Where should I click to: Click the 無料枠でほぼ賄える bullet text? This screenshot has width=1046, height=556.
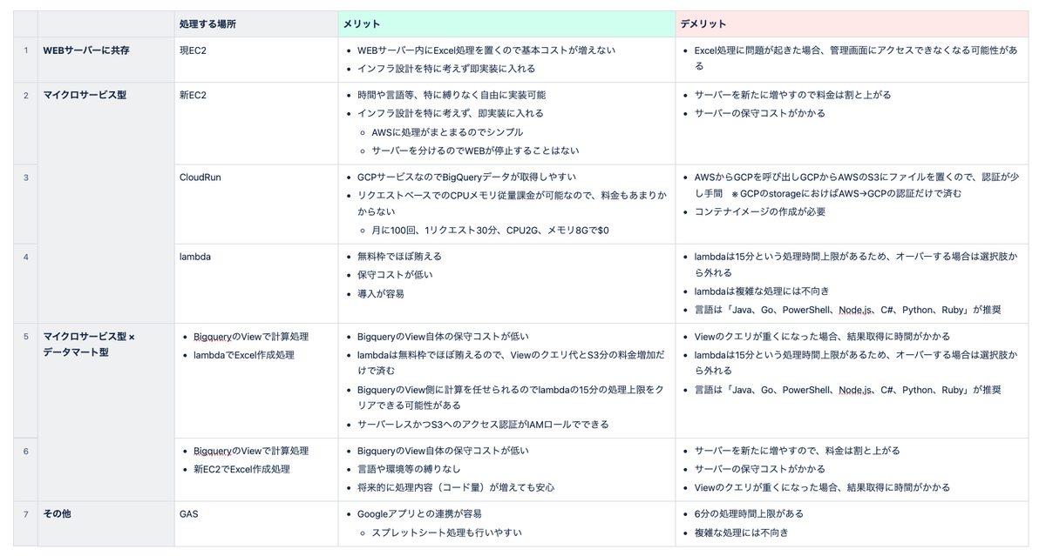pos(399,257)
